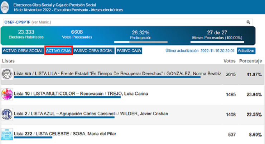Switch to PASIVO OBRA SOCIAL tab
The height and width of the screenshot is (144, 265).
point(94,51)
